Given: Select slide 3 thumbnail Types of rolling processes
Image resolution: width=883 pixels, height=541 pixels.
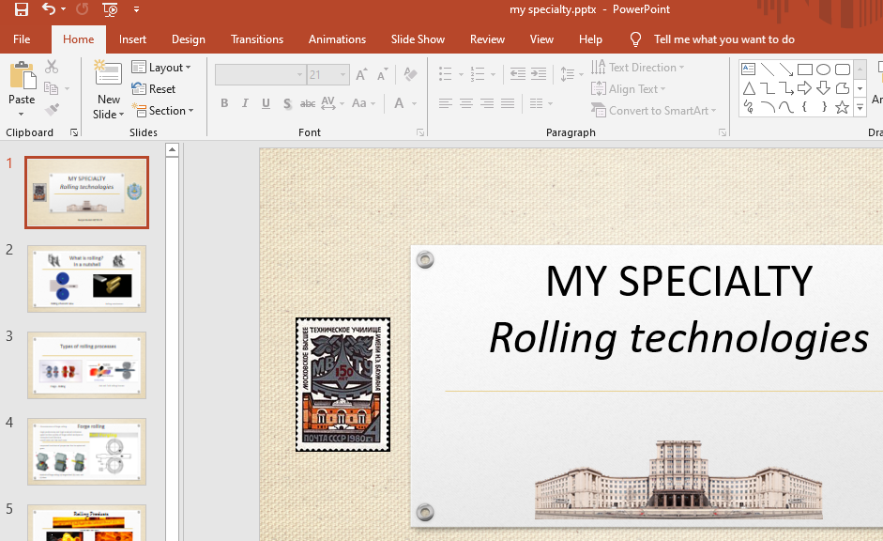Looking at the screenshot, I should [86, 364].
